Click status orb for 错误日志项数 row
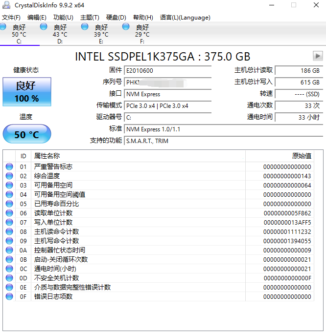Viewport: 326px width, 334px height. (x=9, y=296)
